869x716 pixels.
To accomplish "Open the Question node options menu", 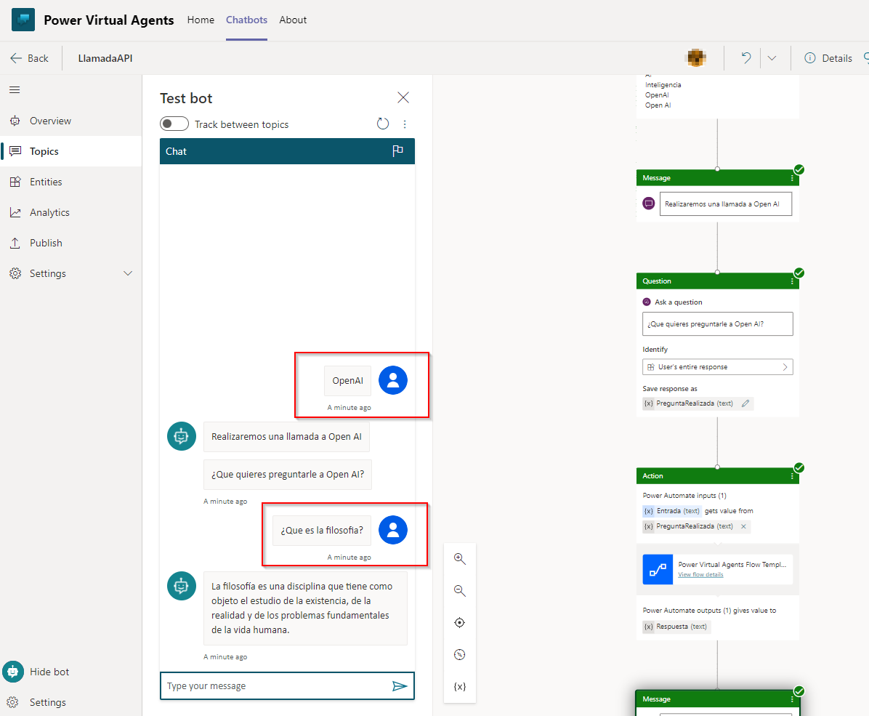I will (x=792, y=281).
